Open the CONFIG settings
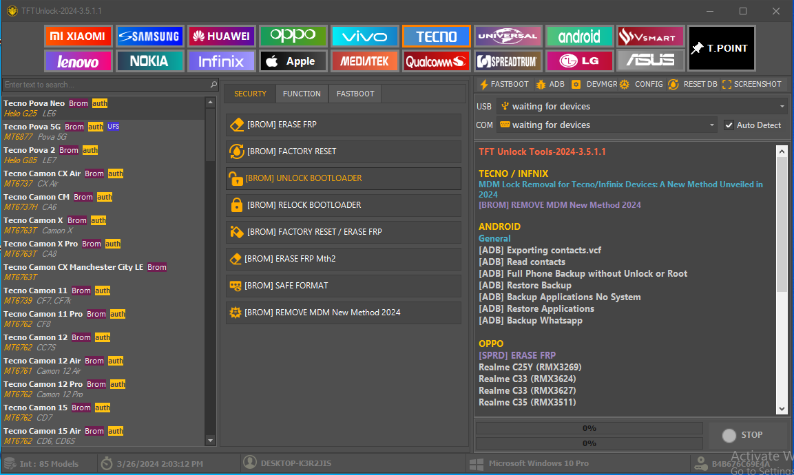Image resolution: width=794 pixels, height=475 pixels. point(641,84)
